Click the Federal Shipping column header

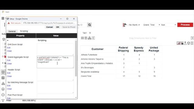[x=123, y=49]
